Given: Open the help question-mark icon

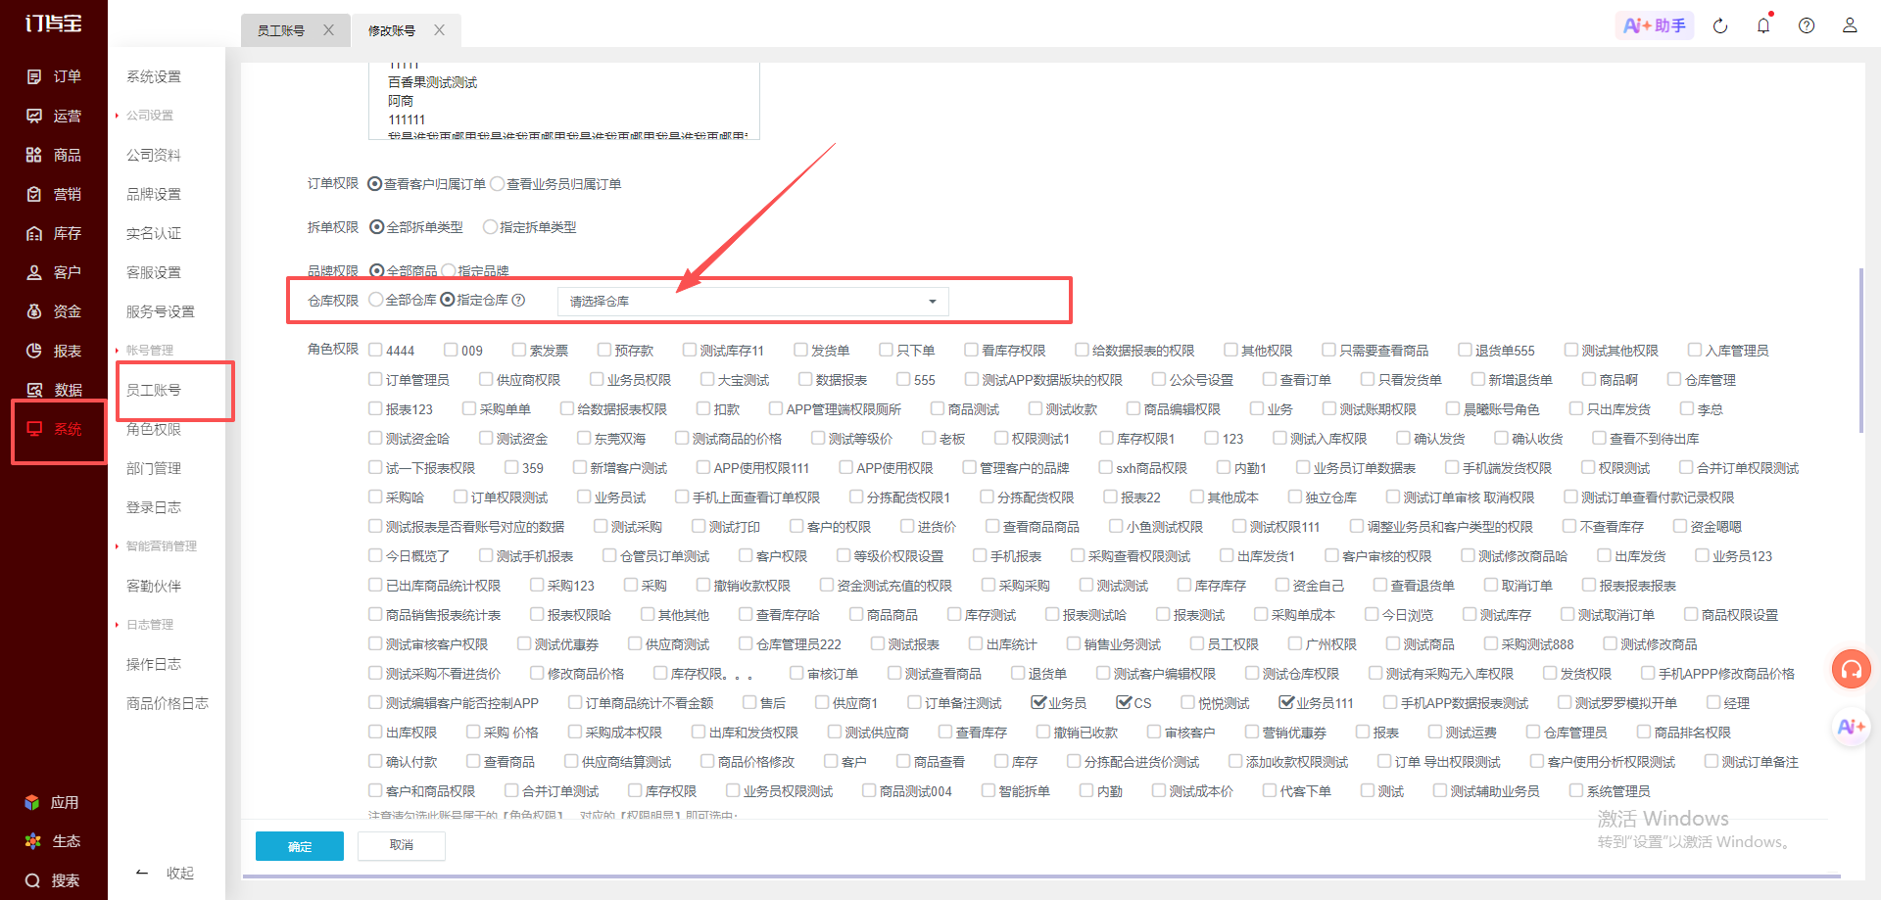Looking at the screenshot, I should 1807,25.
